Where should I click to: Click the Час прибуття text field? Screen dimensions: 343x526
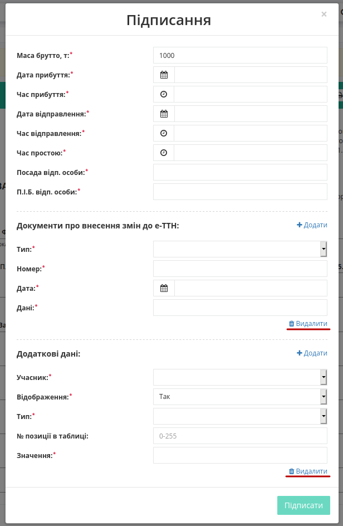pos(251,94)
